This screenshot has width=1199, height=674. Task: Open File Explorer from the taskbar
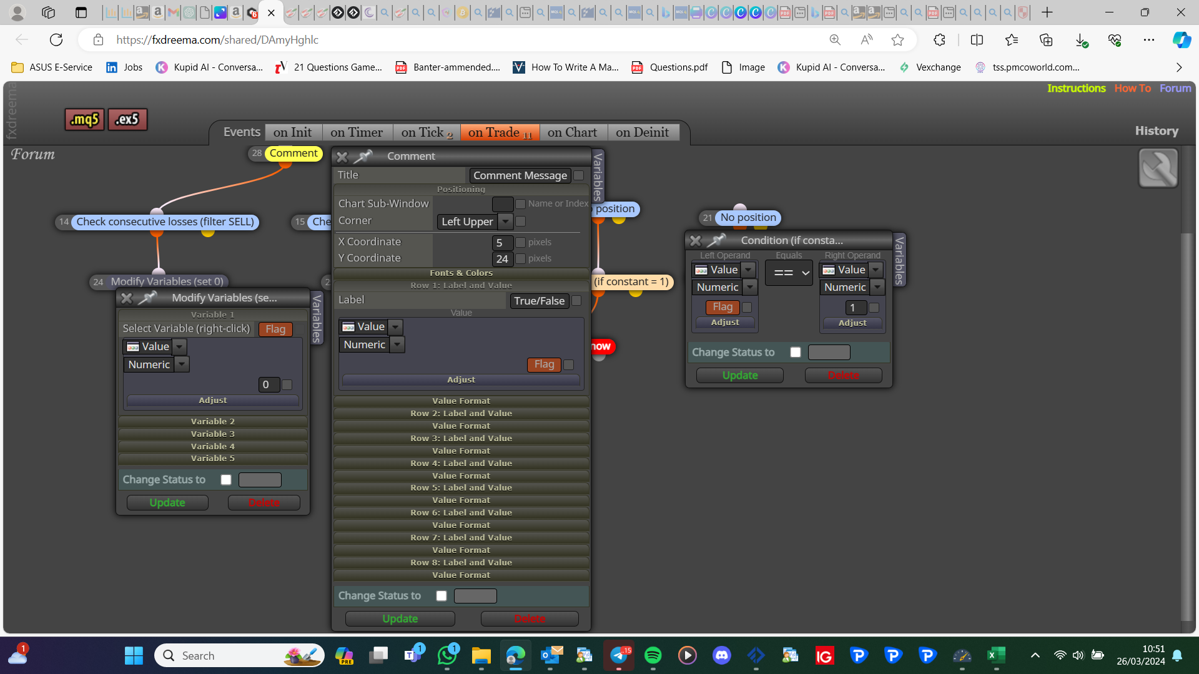[481, 655]
